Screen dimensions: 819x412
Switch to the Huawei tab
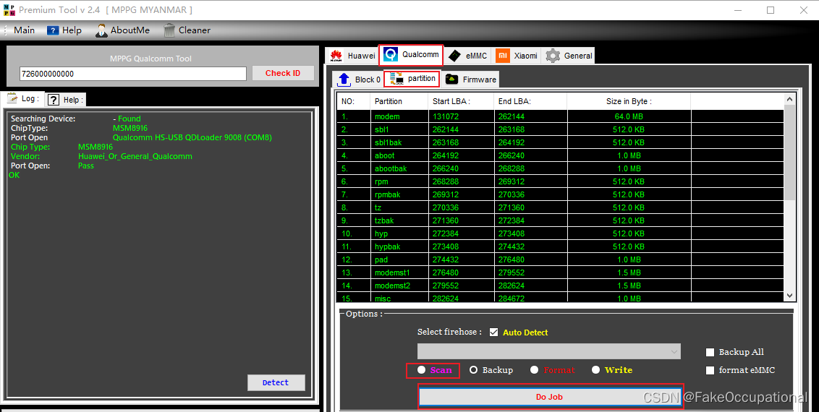tap(352, 56)
